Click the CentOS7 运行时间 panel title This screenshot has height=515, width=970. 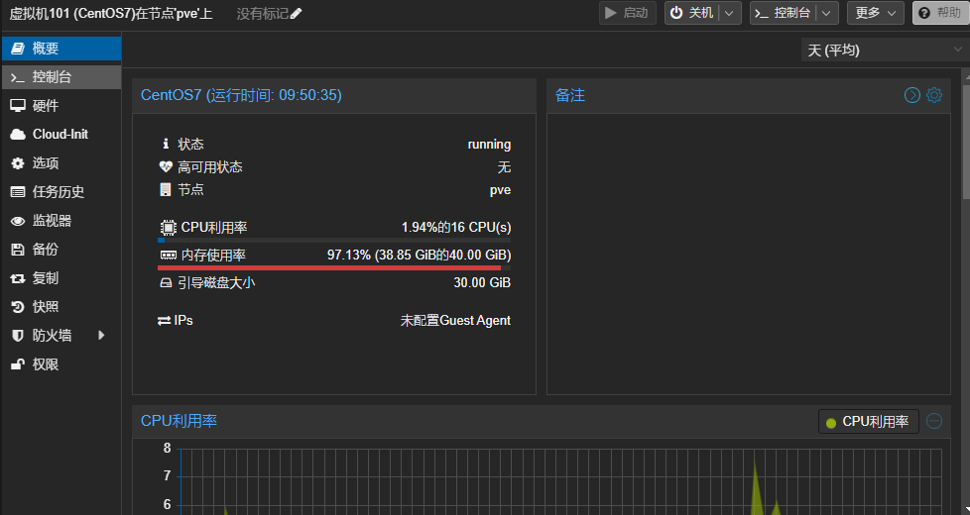(241, 95)
